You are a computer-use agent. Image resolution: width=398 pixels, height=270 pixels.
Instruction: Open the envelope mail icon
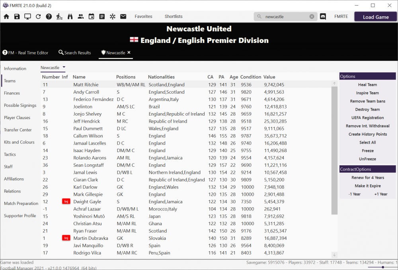click(123, 17)
